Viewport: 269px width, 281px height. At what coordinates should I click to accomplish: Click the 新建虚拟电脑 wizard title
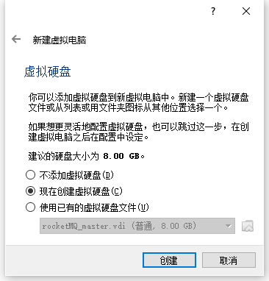(x=60, y=40)
